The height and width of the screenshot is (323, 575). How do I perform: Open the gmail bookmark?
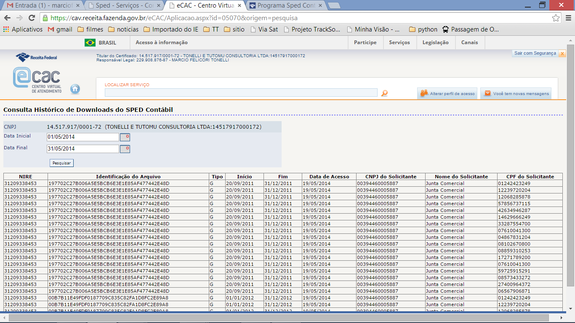(60, 29)
